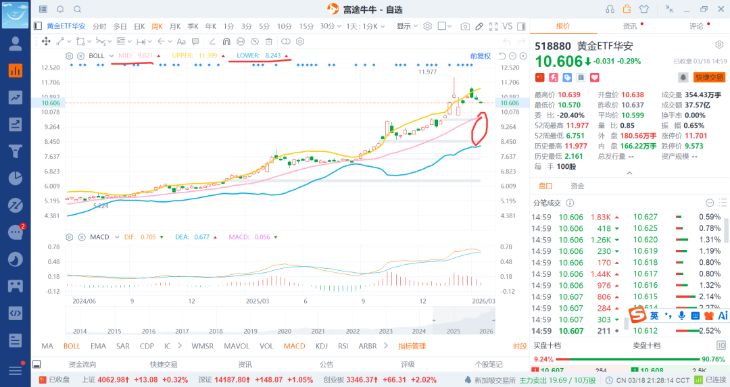
Task: Open the 资金流向 bottom section
Action: (82, 365)
